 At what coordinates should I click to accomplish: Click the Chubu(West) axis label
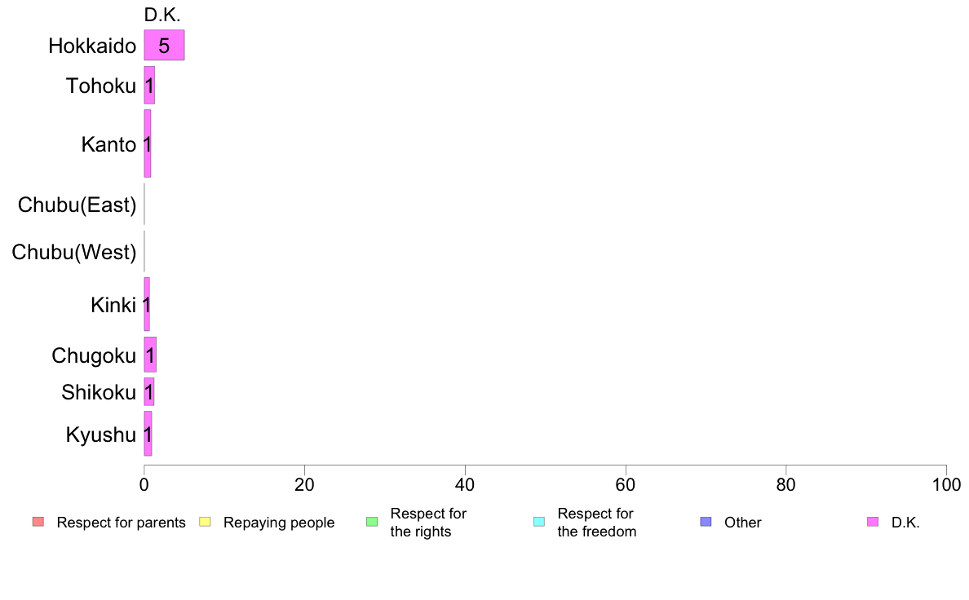click(x=73, y=252)
